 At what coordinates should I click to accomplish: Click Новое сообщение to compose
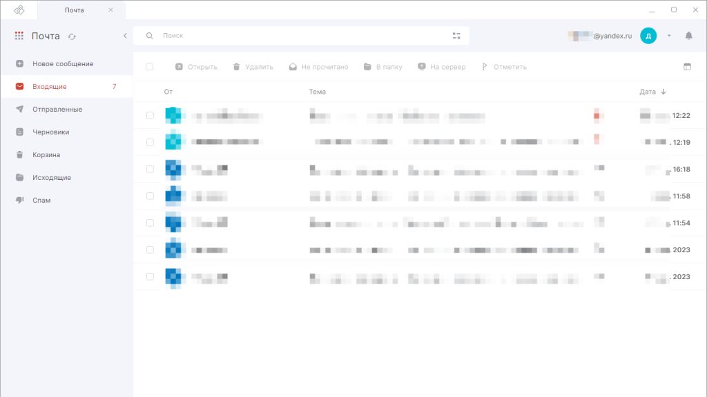pos(62,63)
